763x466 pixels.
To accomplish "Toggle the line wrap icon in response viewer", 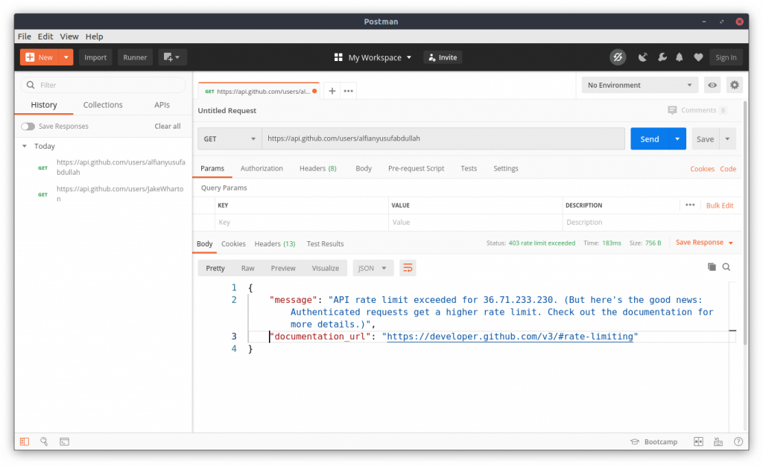I will click(x=408, y=267).
